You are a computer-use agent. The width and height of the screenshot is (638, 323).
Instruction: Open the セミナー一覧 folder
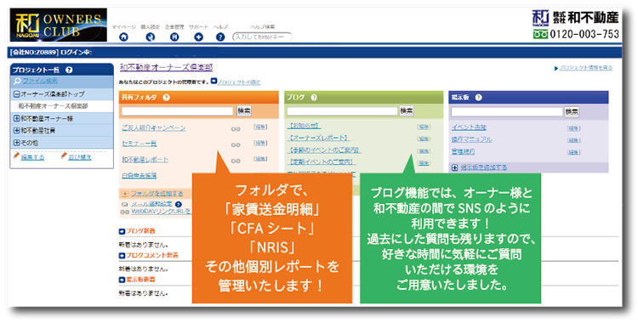(x=140, y=144)
